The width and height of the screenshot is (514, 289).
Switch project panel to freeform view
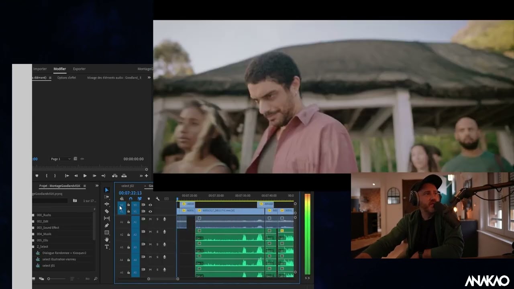[x=41, y=279]
